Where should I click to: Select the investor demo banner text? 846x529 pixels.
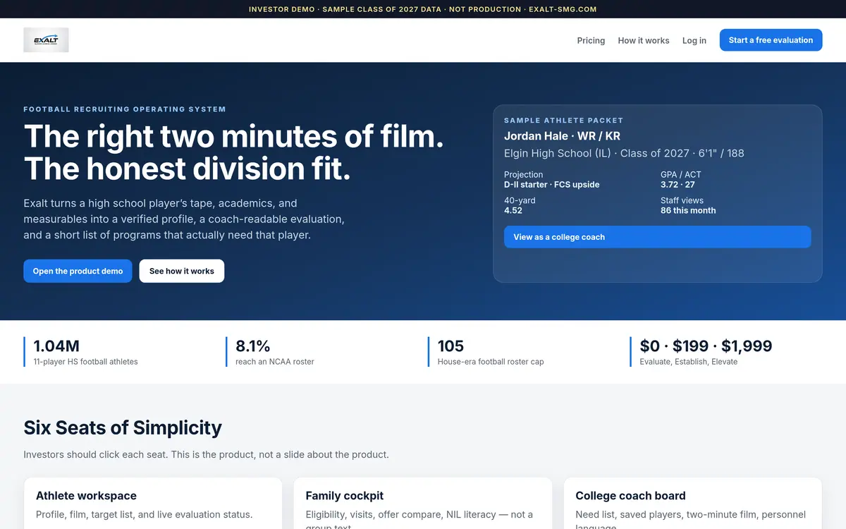[423, 9]
